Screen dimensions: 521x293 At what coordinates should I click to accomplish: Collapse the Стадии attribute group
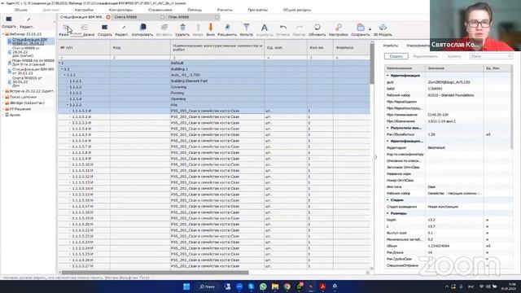point(387,200)
